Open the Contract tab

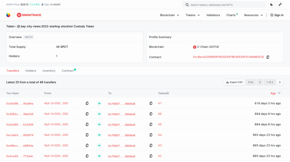pos(68,71)
